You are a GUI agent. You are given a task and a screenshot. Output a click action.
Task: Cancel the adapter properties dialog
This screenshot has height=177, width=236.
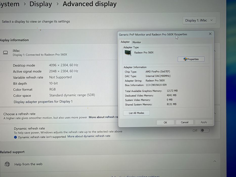[185, 122]
